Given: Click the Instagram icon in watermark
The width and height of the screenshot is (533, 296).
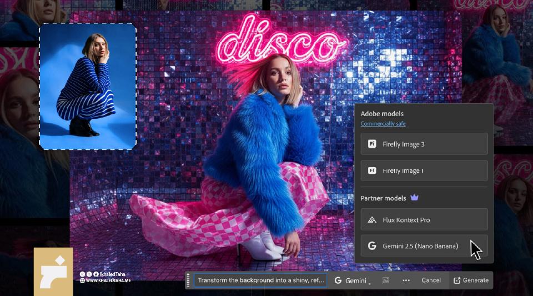Looking at the screenshot, I should click(83, 274).
